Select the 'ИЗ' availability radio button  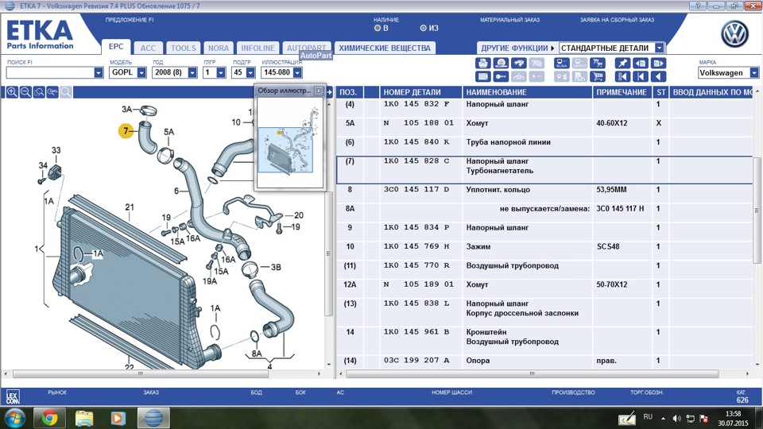coord(423,29)
